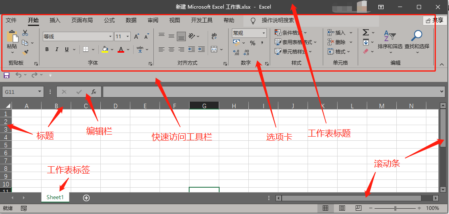Expand the Name Box G11 dropdown
449x214 pixels.
(x=39, y=92)
